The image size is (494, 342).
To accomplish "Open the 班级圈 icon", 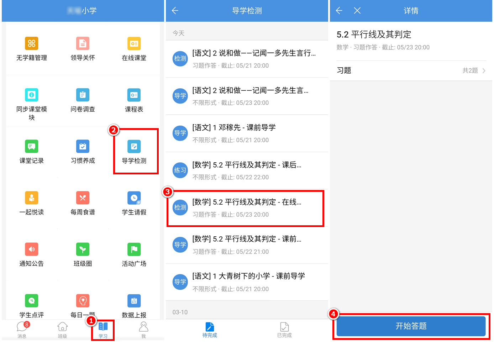I will click(83, 249).
